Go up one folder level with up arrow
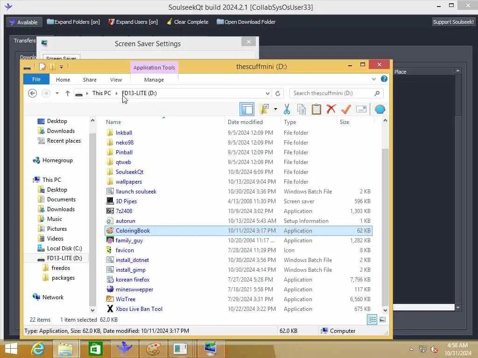This screenshot has width=478, height=358. tap(67, 93)
